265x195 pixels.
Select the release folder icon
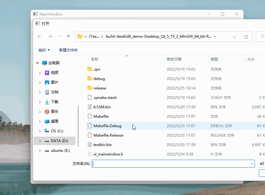(x=90, y=88)
